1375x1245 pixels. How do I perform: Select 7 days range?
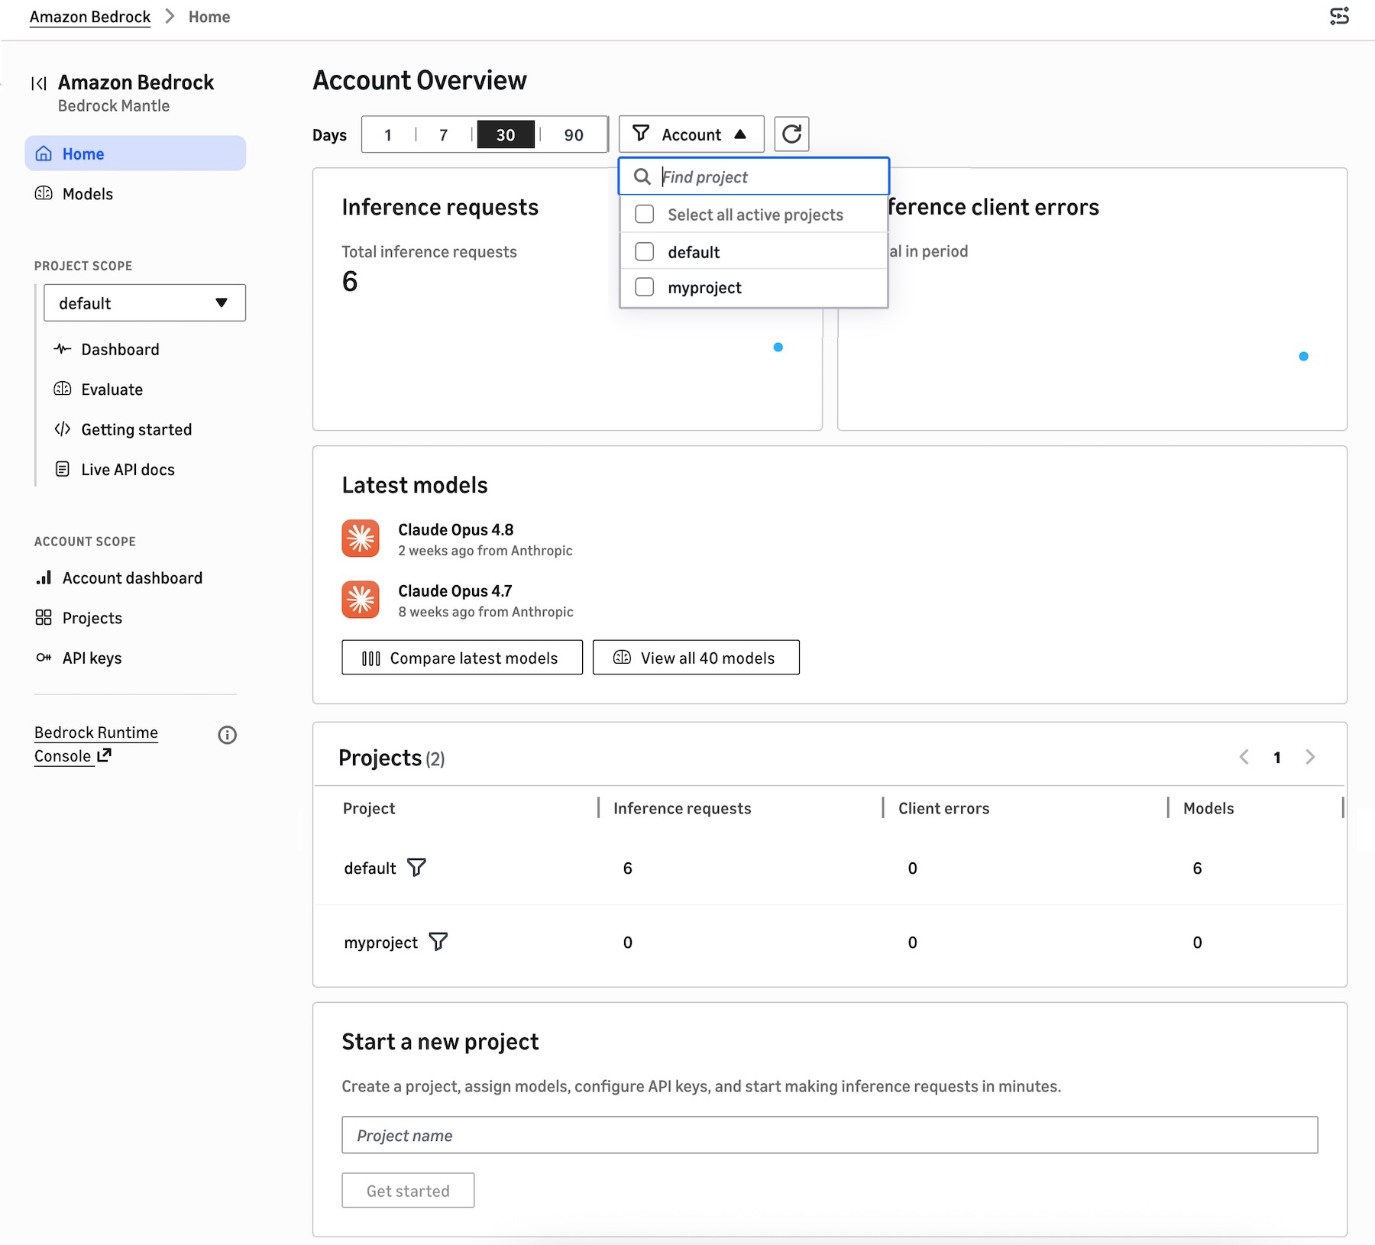pyautogui.click(x=443, y=134)
